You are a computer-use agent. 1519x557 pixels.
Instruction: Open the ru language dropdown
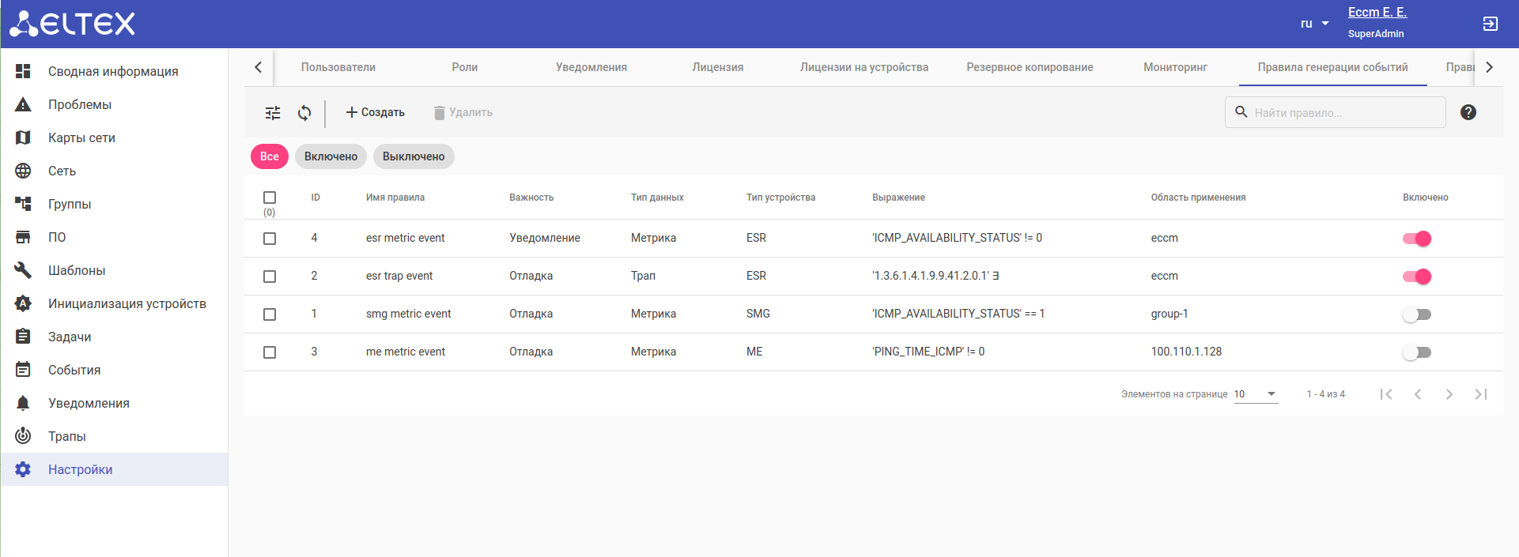click(1314, 24)
